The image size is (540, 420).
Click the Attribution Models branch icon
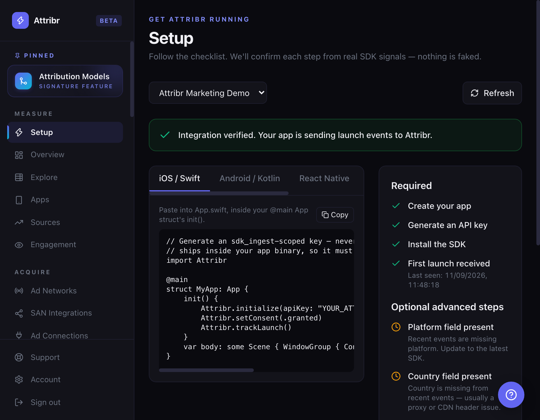tap(23, 81)
